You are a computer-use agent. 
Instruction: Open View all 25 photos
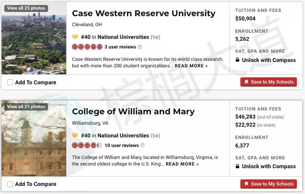coord(26,8)
